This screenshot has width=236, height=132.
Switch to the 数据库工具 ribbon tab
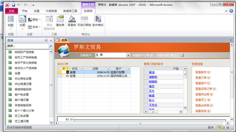click(70, 11)
